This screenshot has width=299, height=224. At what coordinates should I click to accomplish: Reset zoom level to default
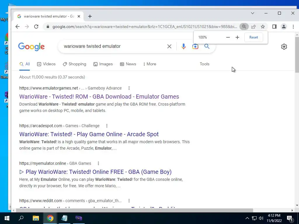tap(254, 37)
